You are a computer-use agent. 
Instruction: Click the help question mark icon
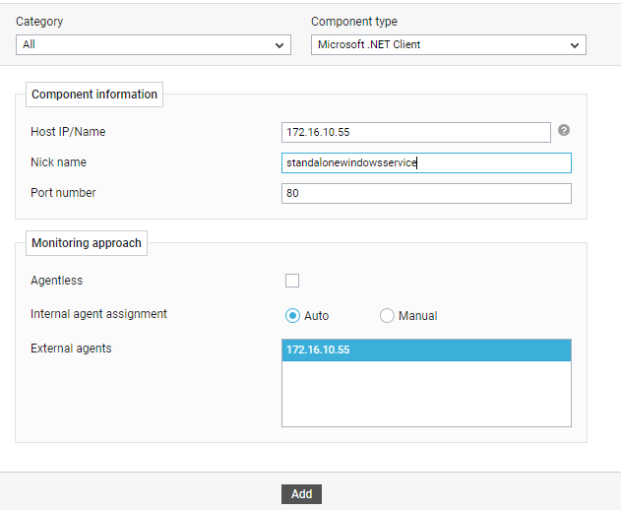[x=564, y=130]
